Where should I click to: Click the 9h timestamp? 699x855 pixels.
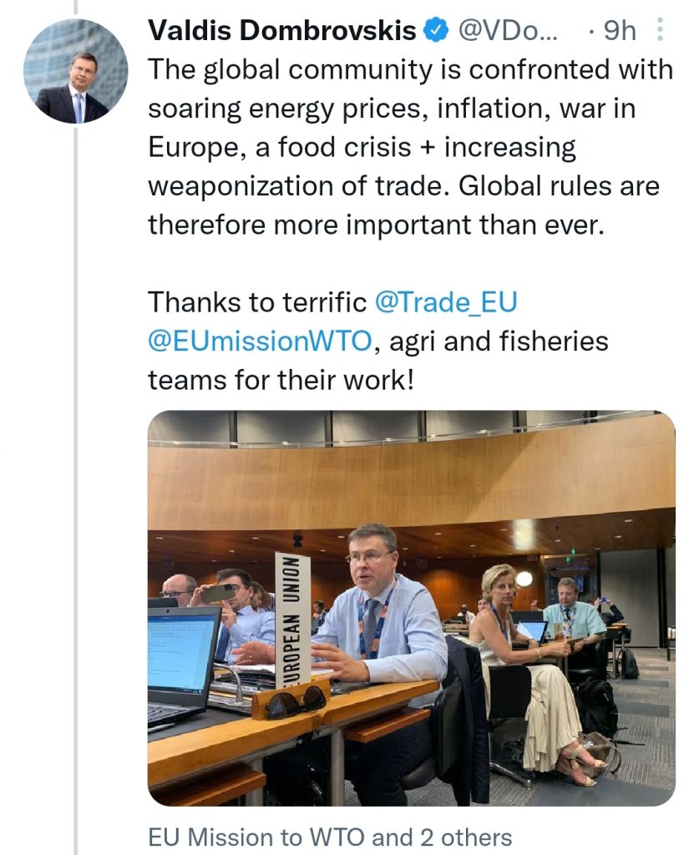pos(620,31)
